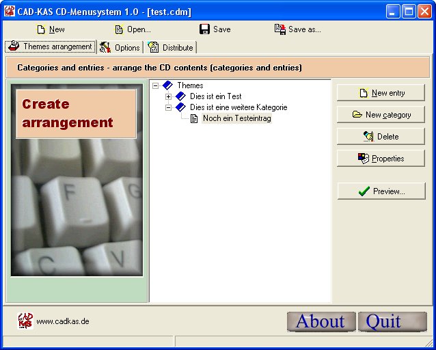Screen dimensions: 436x350
Task: Click the book icon beside Themes root
Action: (167, 85)
